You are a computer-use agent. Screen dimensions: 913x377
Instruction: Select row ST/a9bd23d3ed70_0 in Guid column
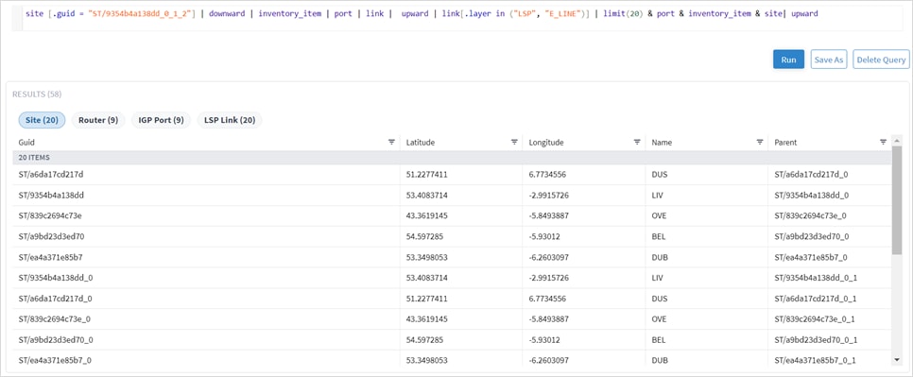tap(57, 340)
